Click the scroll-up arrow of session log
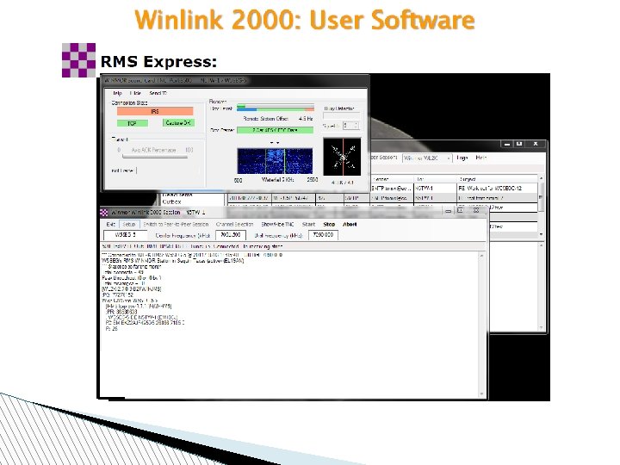 coord(481,256)
